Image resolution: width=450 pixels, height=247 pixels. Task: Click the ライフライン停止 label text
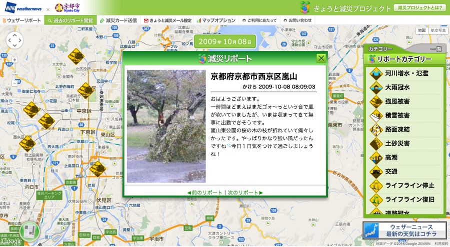(x=409, y=186)
